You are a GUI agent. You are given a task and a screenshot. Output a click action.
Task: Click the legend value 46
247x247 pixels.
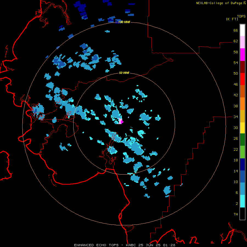tap(236, 85)
